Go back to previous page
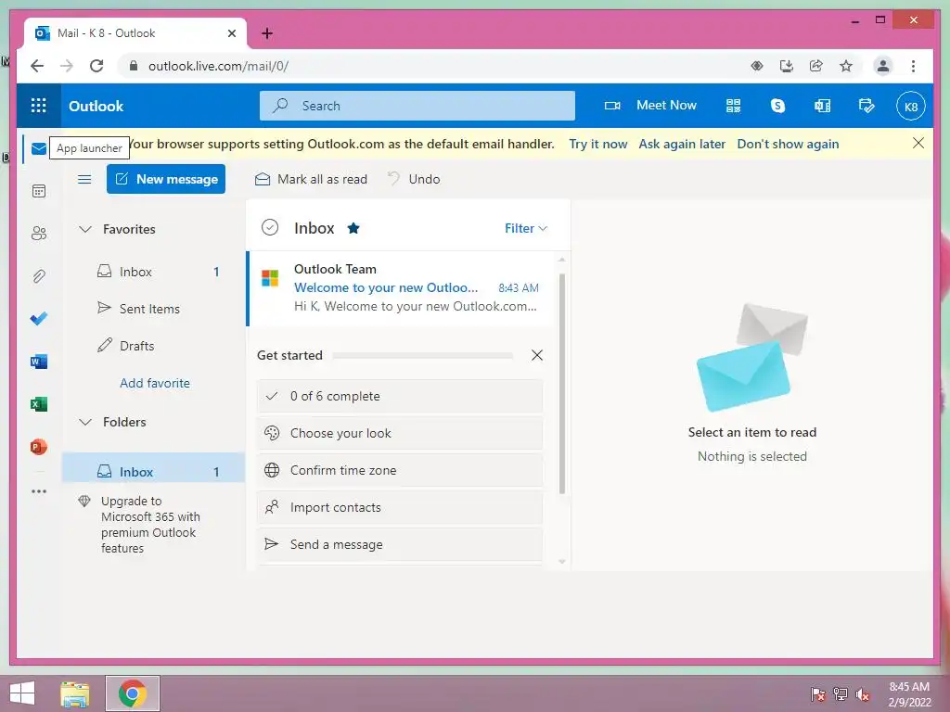Screen dimensions: 950x712 [37, 66]
